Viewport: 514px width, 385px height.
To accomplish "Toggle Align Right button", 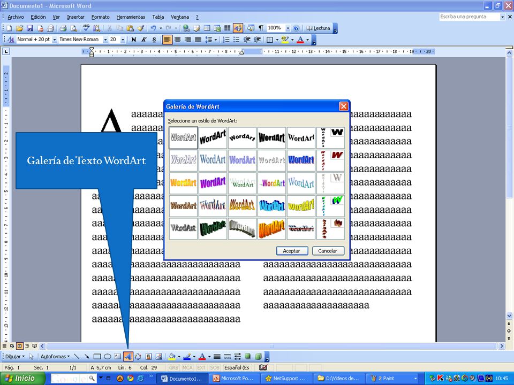I will point(188,40).
